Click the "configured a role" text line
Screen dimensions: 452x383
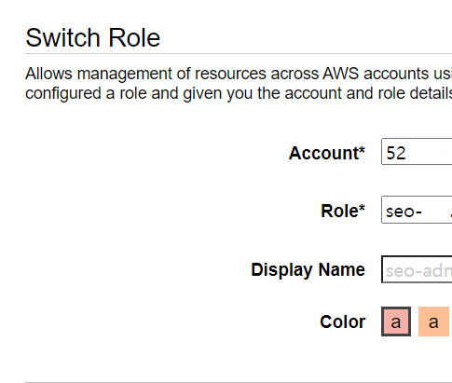(239, 93)
